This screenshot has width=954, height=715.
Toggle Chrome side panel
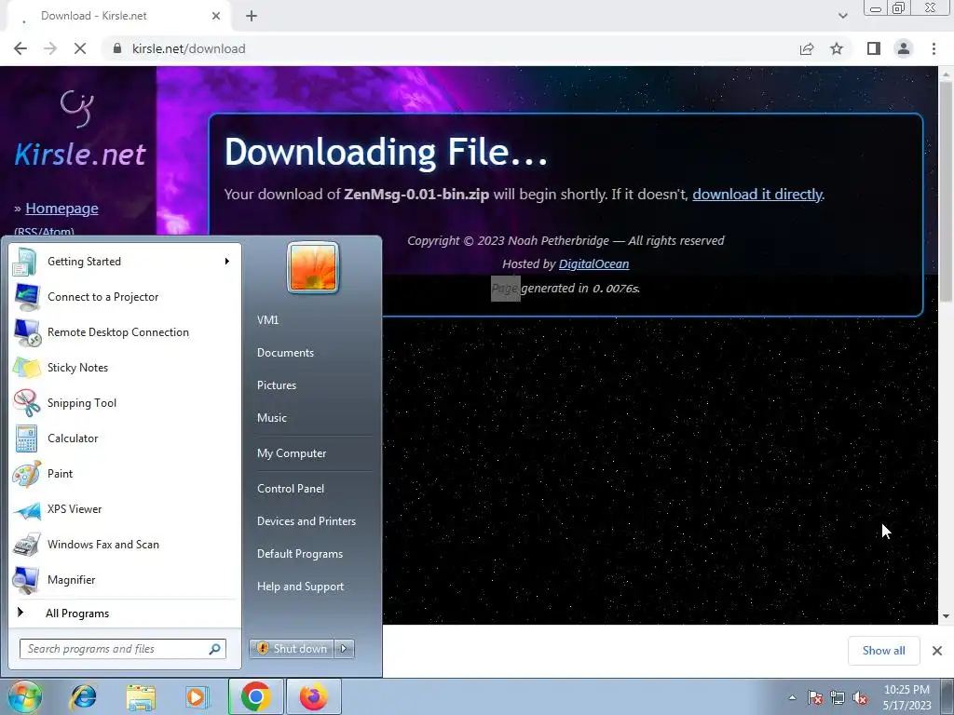coord(874,48)
